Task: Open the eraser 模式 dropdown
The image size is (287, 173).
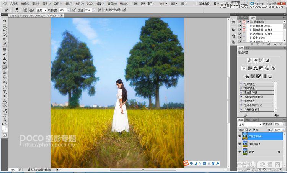Action: point(41,10)
